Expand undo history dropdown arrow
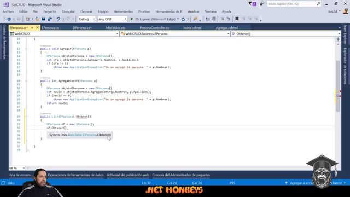 [x=63, y=19]
